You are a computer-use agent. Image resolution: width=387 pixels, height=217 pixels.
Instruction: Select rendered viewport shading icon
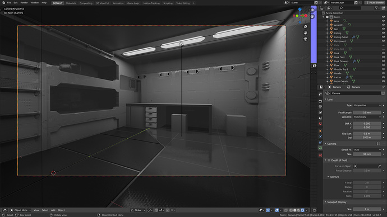(302, 210)
